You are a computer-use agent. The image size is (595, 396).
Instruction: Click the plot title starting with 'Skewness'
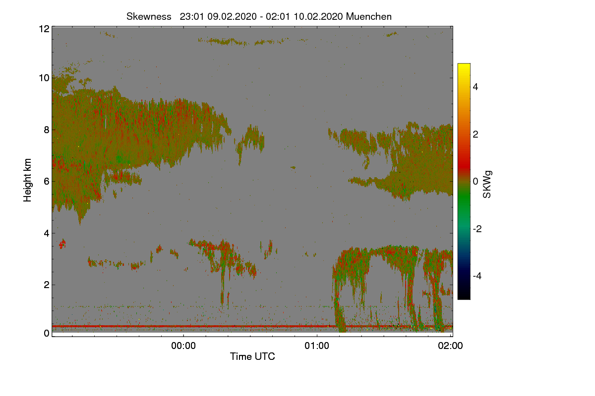(259, 16)
